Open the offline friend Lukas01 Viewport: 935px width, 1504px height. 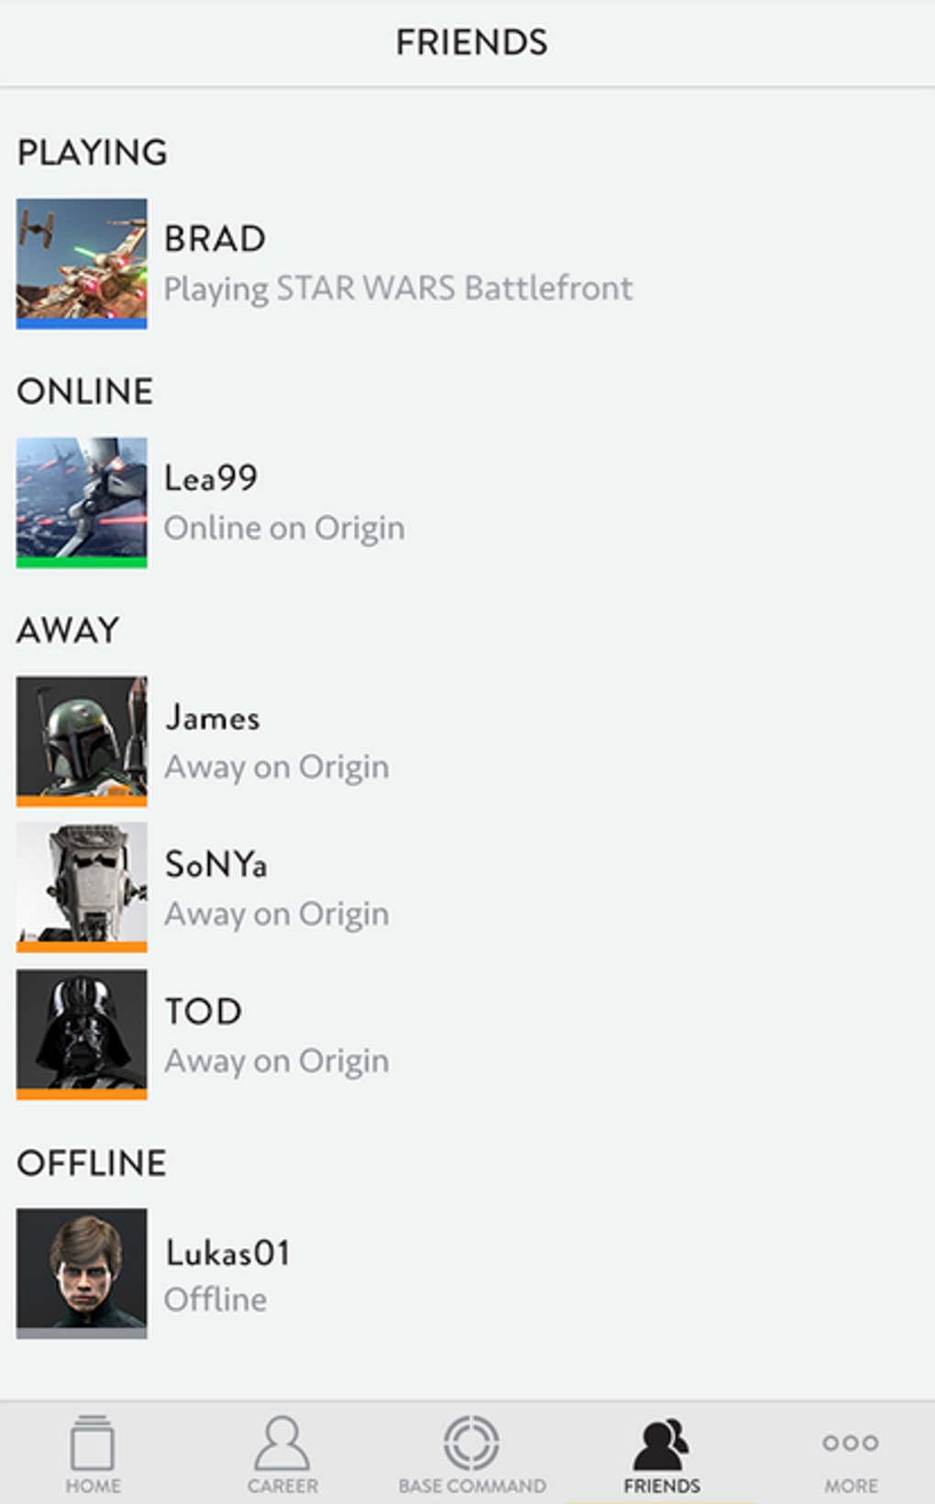click(467, 1273)
